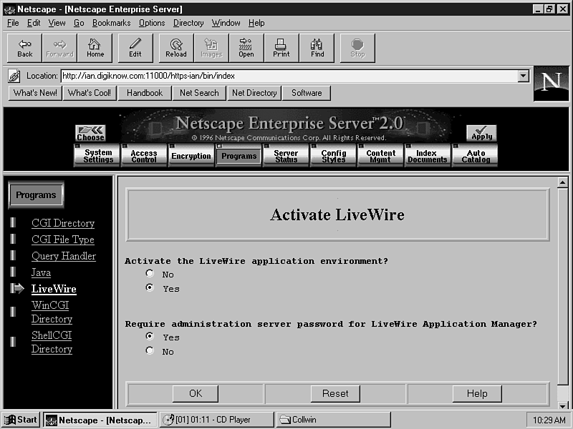Image resolution: width=573 pixels, height=429 pixels.
Task: Click the Find binoculars button
Action: point(317,48)
